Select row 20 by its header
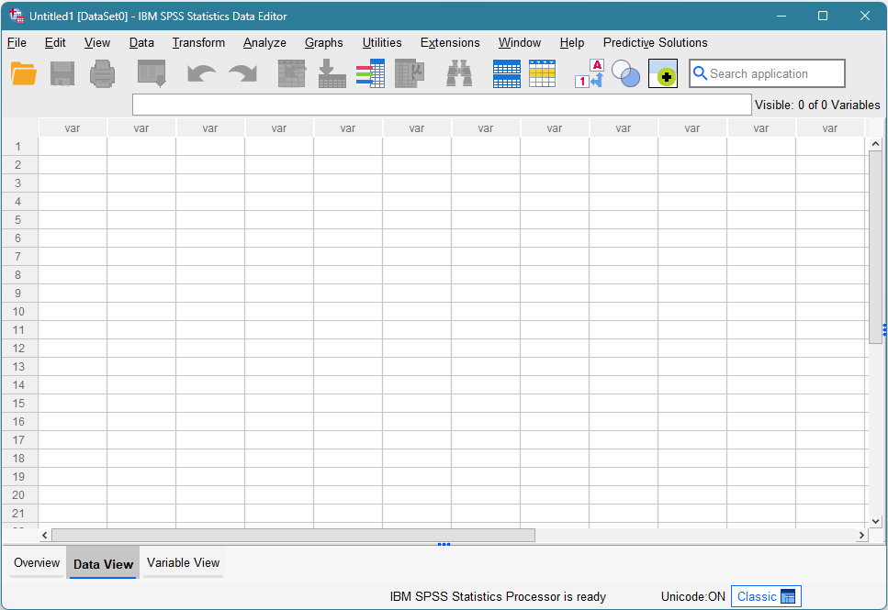Image resolution: width=888 pixels, height=610 pixels. (18, 494)
